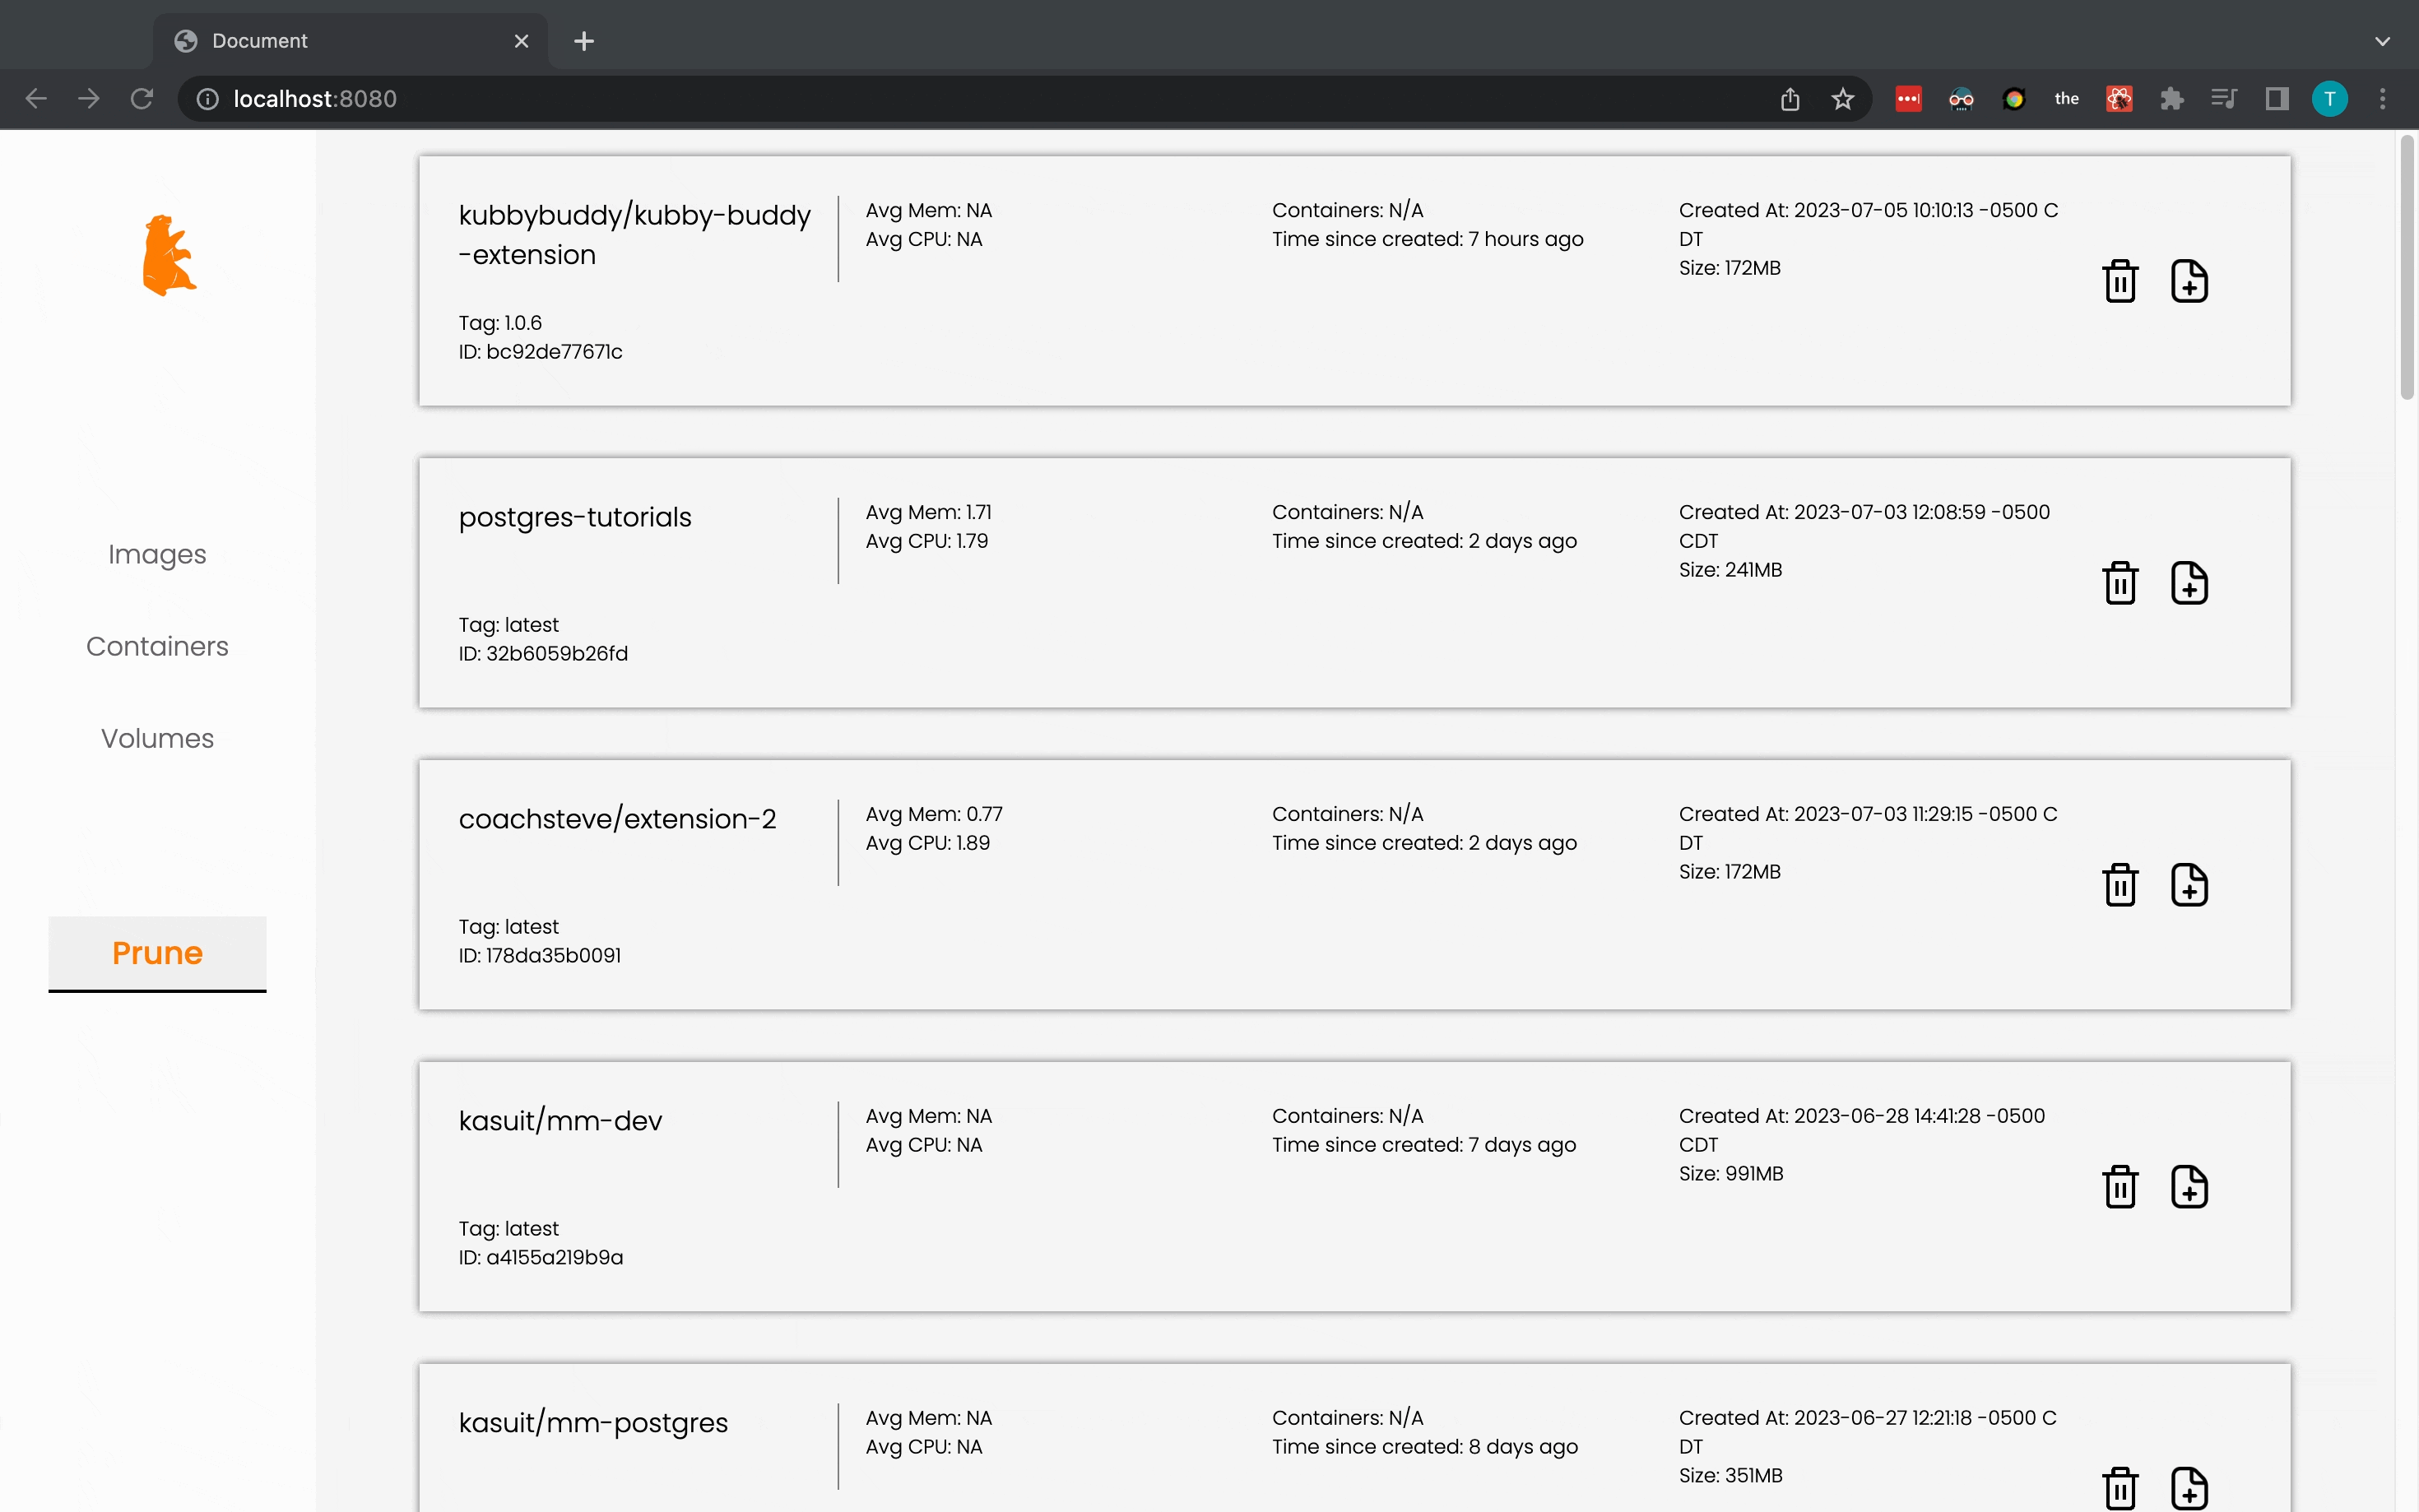Click add-file icon for postgres-tutorials image
Image resolution: width=2419 pixels, height=1512 pixels.
2188,583
